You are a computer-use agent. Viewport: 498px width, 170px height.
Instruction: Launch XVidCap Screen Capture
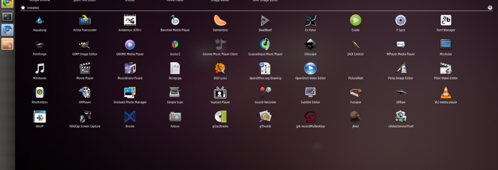[x=85, y=117]
